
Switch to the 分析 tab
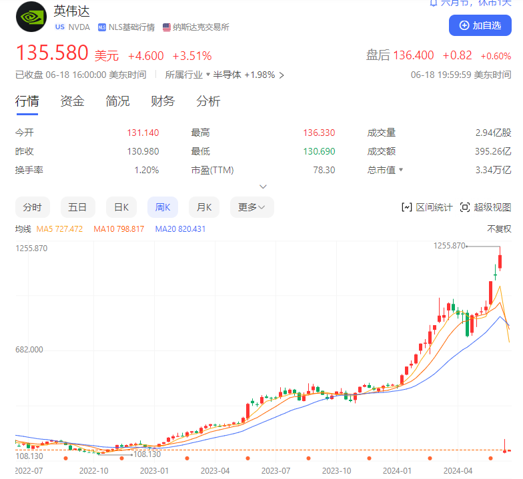tap(208, 101)
